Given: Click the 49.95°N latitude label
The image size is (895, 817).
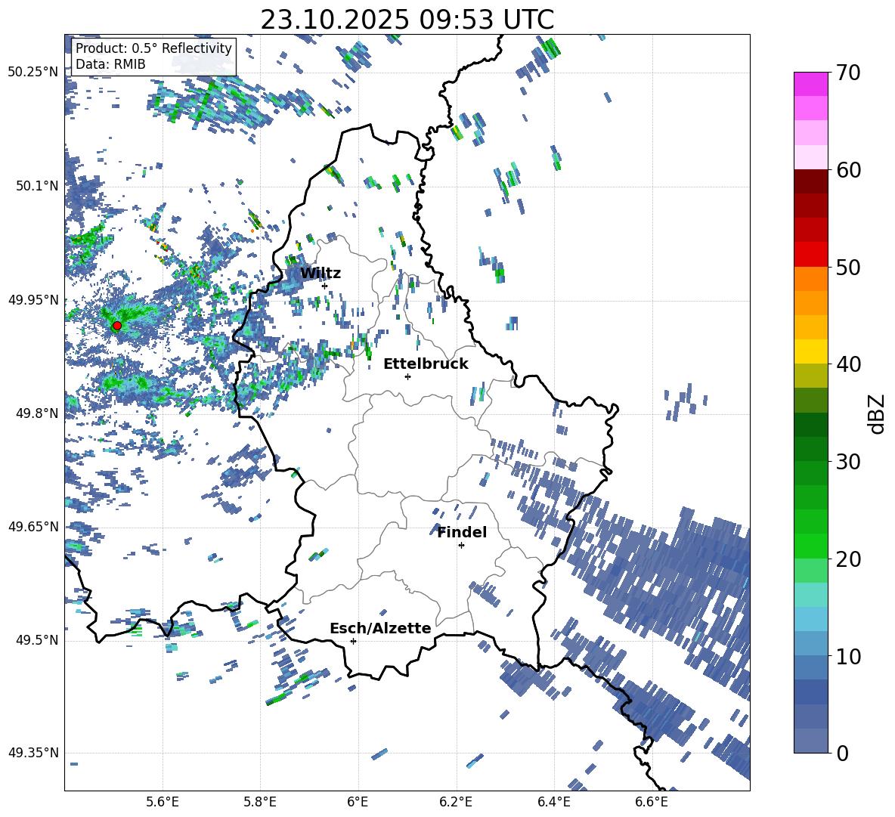Looking at the screenshot, I should point(33,299).
